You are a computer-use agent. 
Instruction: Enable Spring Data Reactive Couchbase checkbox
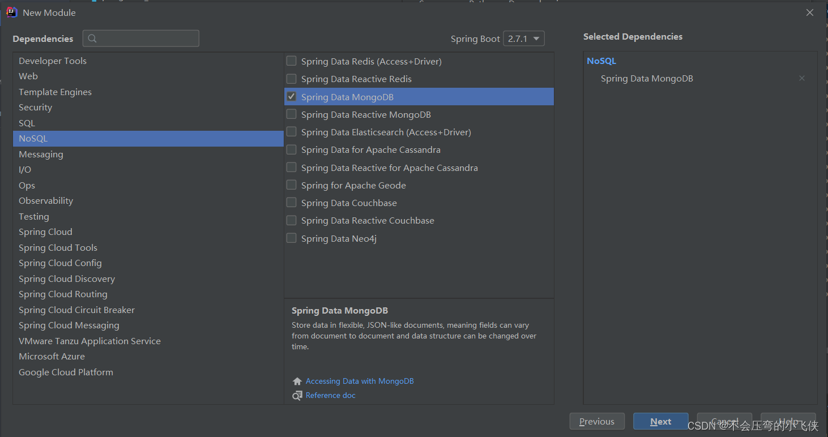click(291, 220)
